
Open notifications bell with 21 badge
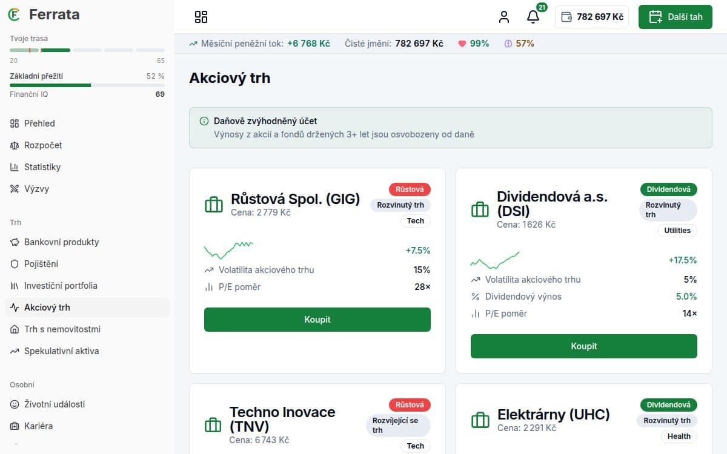click(x=533, y=16)
